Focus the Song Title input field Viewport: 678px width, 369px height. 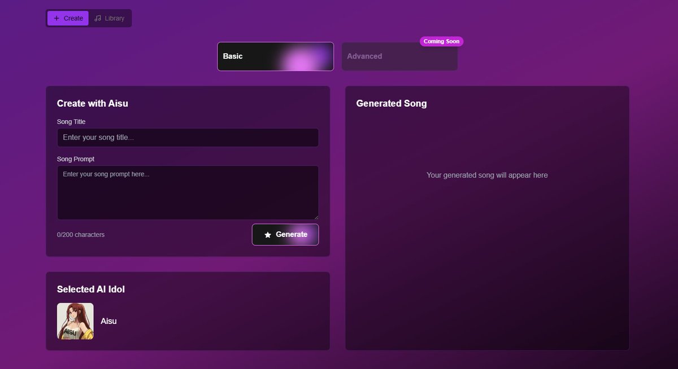(x=188, y=138)
